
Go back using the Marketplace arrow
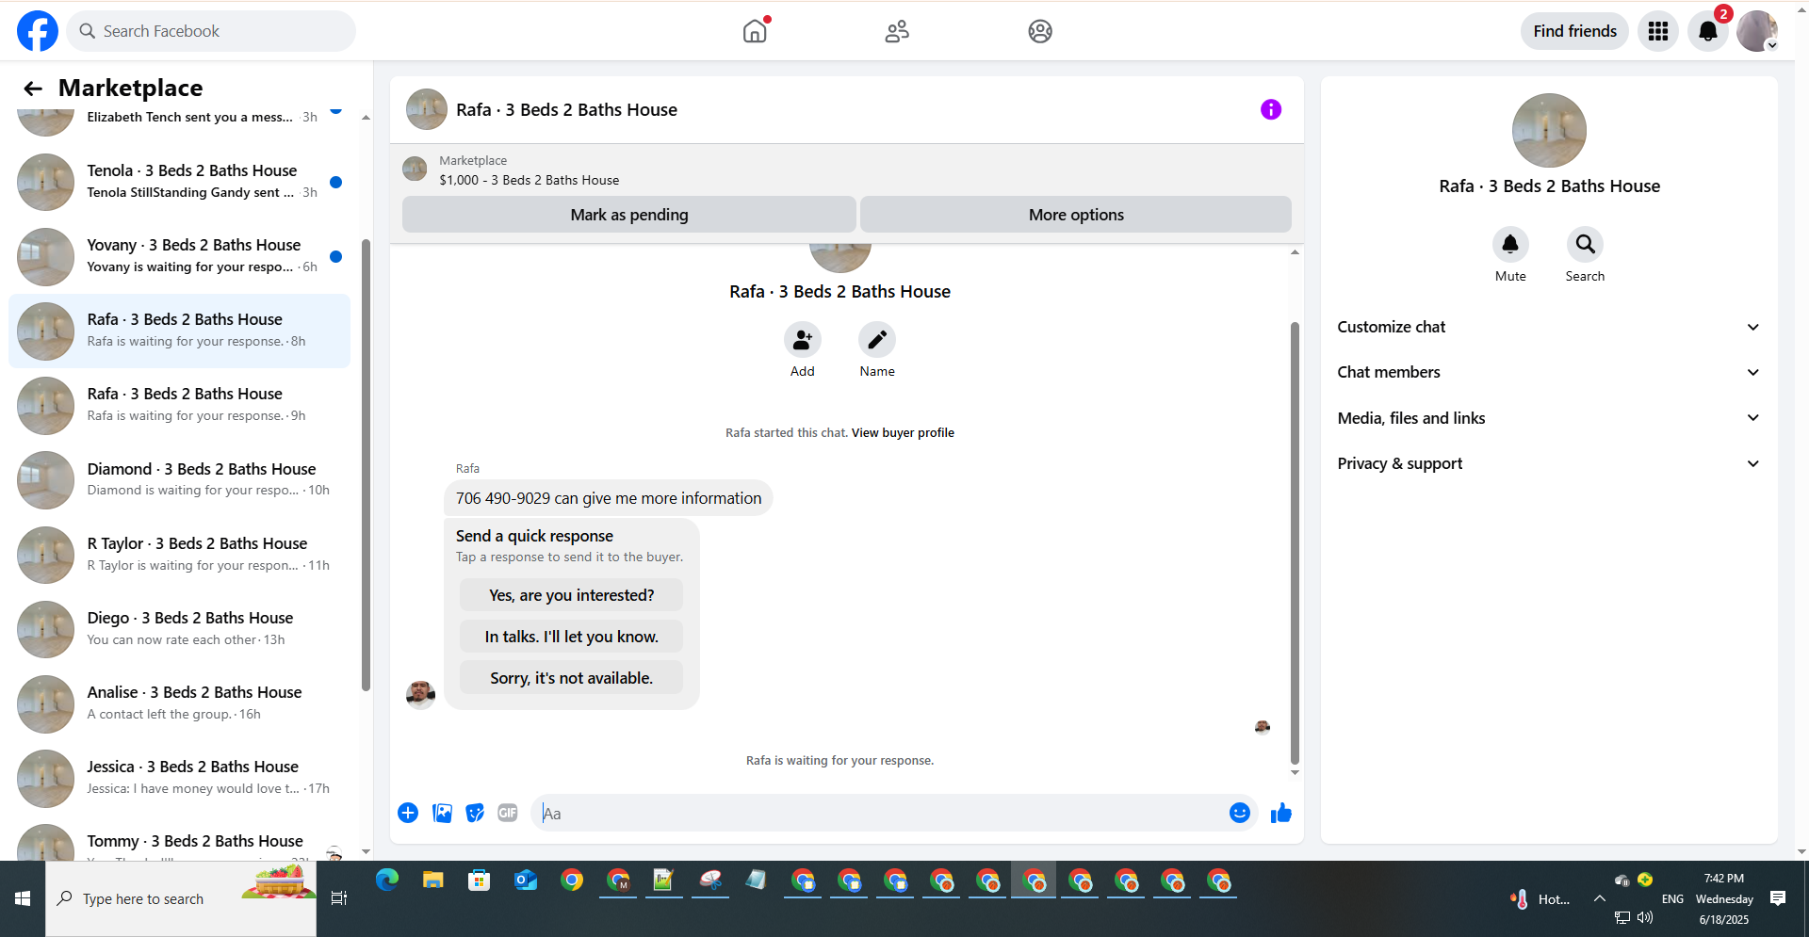point(33,89)
